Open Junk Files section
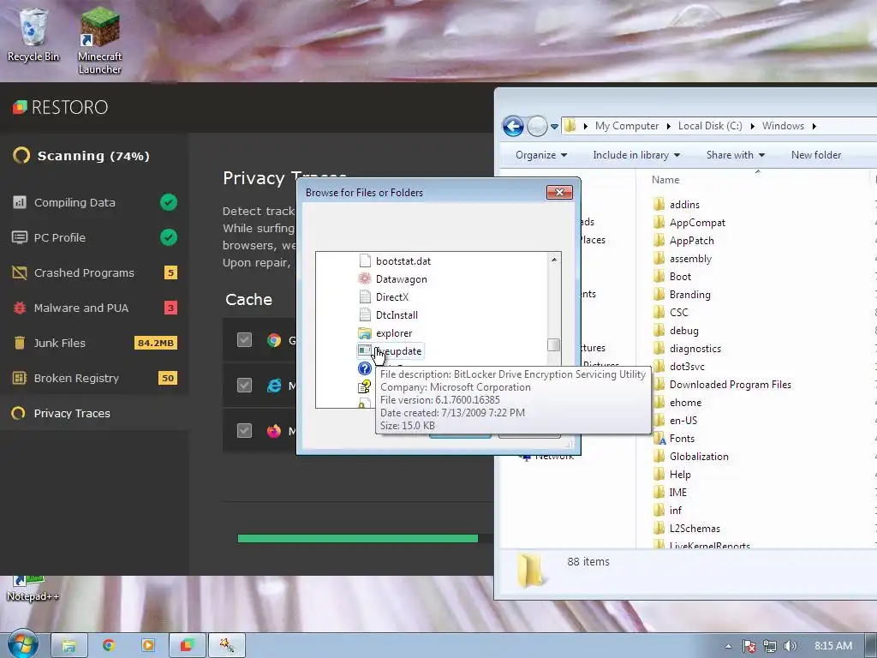The image size is (877, 658). point(59,343)
